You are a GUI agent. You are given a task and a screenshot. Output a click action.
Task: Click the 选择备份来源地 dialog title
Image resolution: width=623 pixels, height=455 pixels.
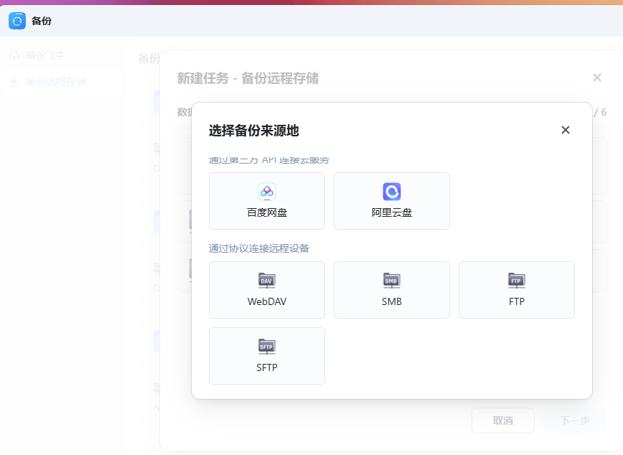tap(254, 131)
